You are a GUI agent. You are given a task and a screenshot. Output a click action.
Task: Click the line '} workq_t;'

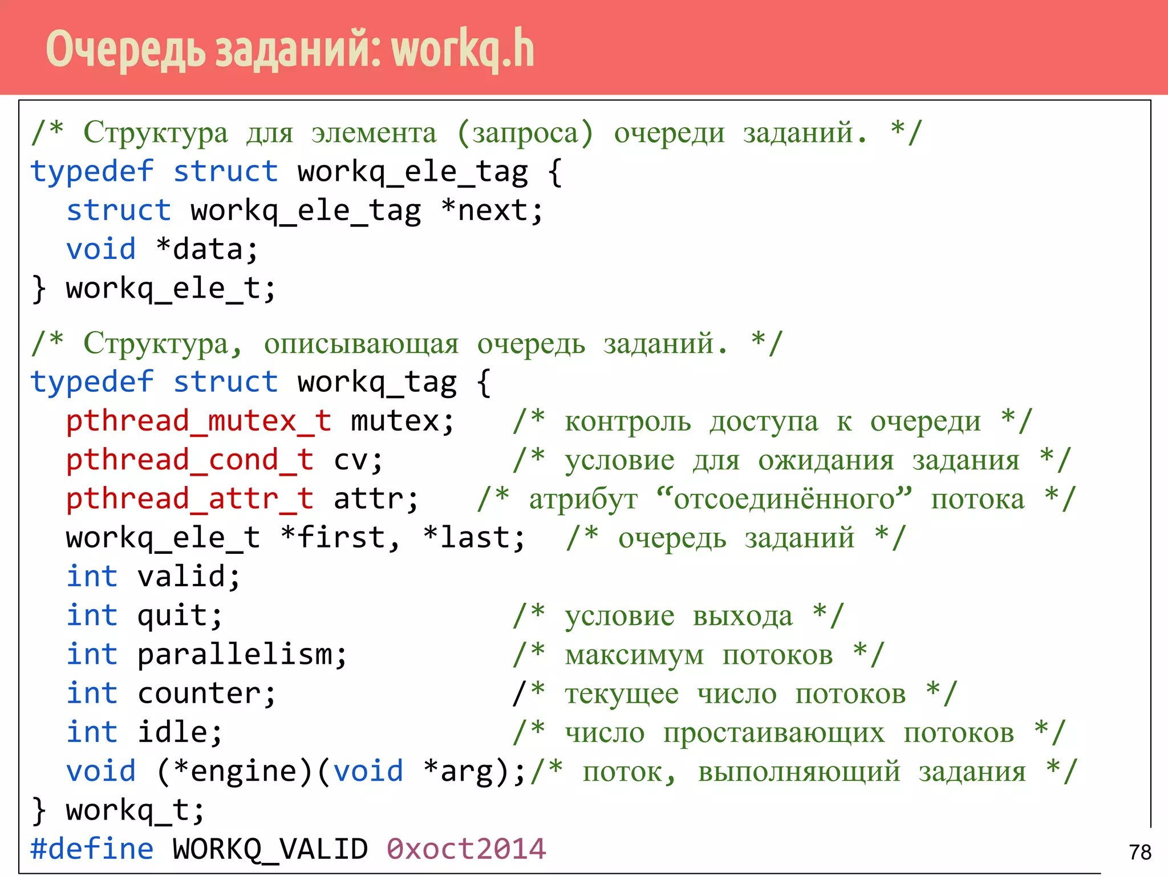pos(118,810)
